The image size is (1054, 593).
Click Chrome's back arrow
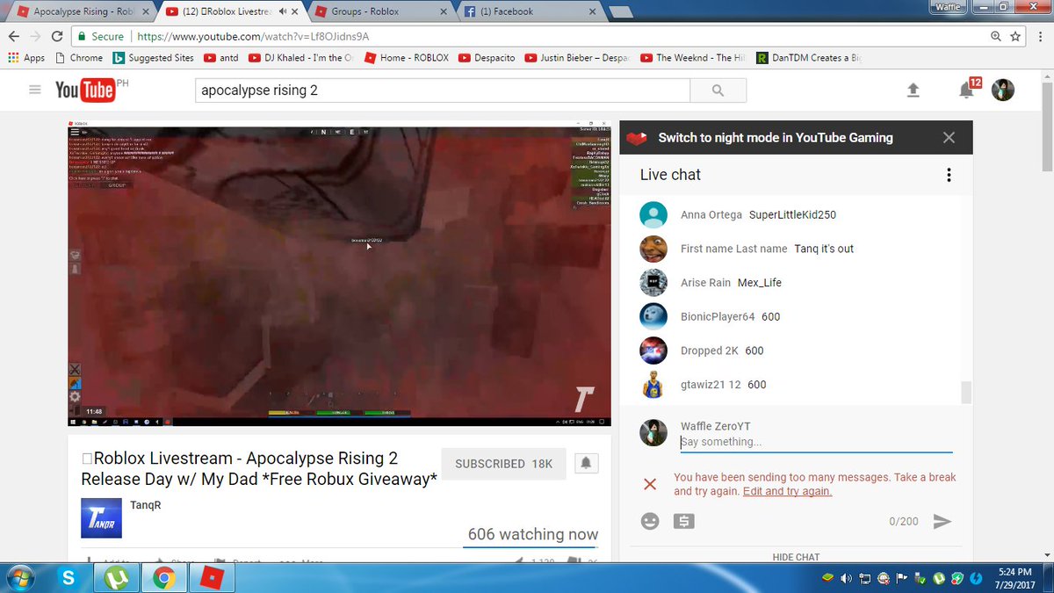13,36
